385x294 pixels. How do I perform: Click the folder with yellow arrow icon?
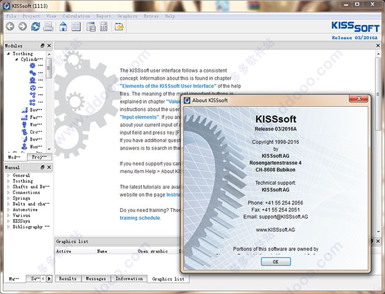pos(119,26)
